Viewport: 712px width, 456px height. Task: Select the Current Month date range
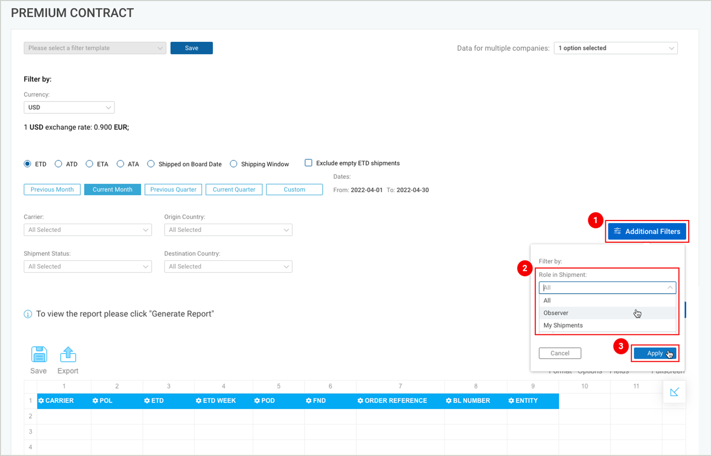[112, 190]
